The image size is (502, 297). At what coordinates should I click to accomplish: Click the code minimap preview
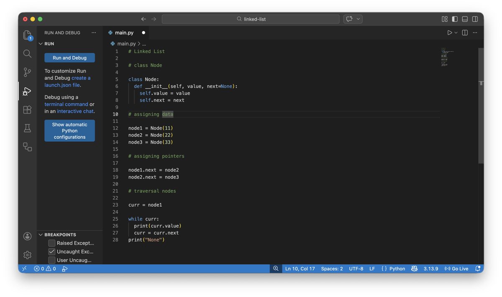coord(447,57)
